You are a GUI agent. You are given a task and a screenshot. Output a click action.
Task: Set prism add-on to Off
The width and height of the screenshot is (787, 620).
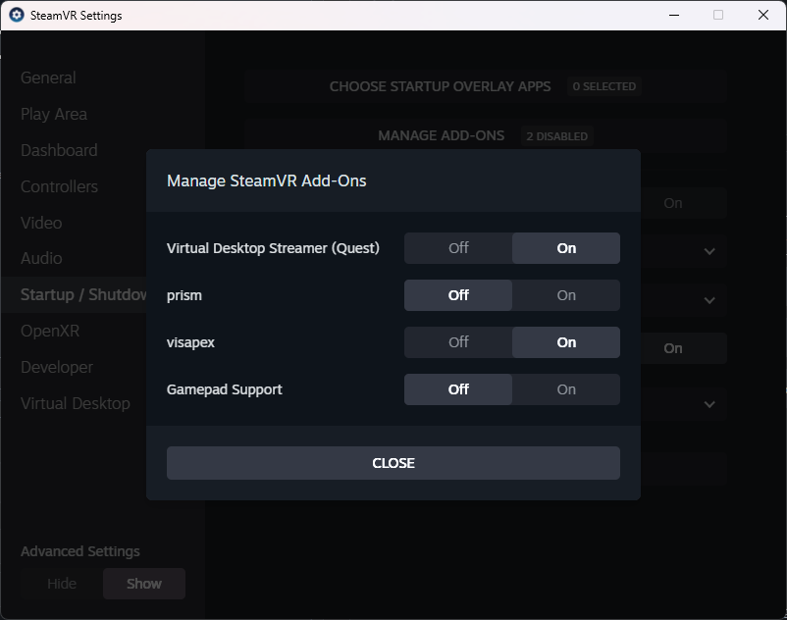pos(458,295)
